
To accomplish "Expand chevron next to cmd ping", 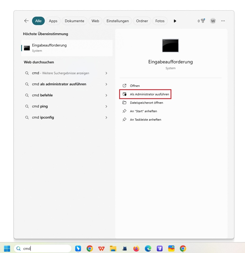I will pos(106,106).
